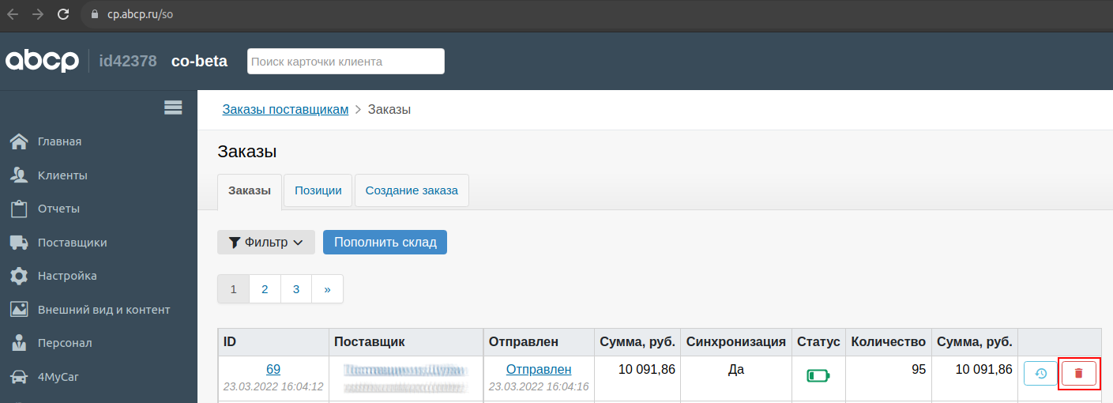The height and width of the screenshot is (403, 1113).
Task: Switch to the Позиции tab
Action: (x=318, y=190)
